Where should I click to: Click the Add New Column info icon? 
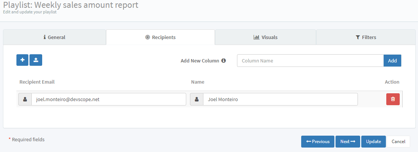[224, 61]
